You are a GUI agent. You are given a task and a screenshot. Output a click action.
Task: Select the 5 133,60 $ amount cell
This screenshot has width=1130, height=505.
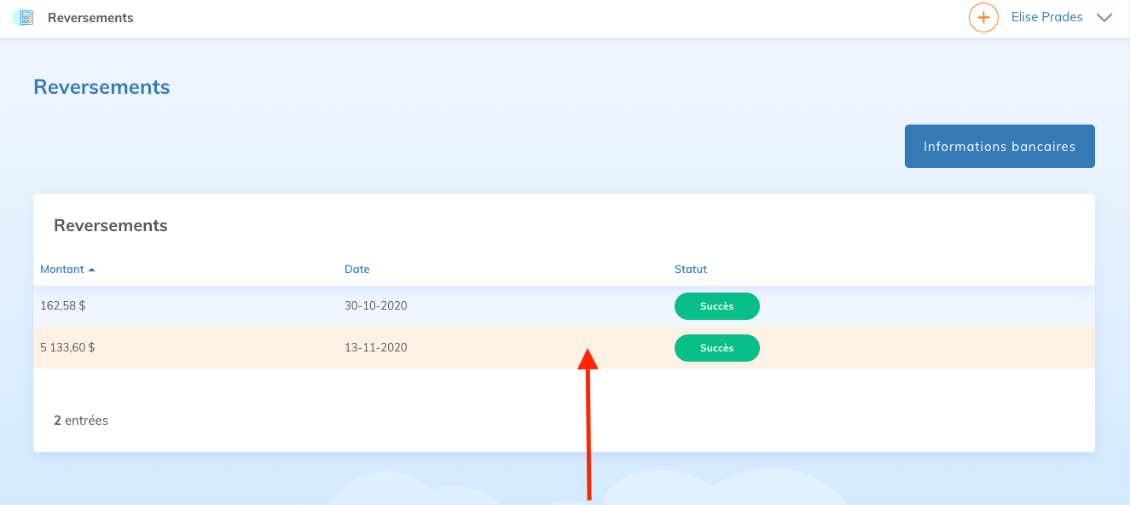(67, 348)
